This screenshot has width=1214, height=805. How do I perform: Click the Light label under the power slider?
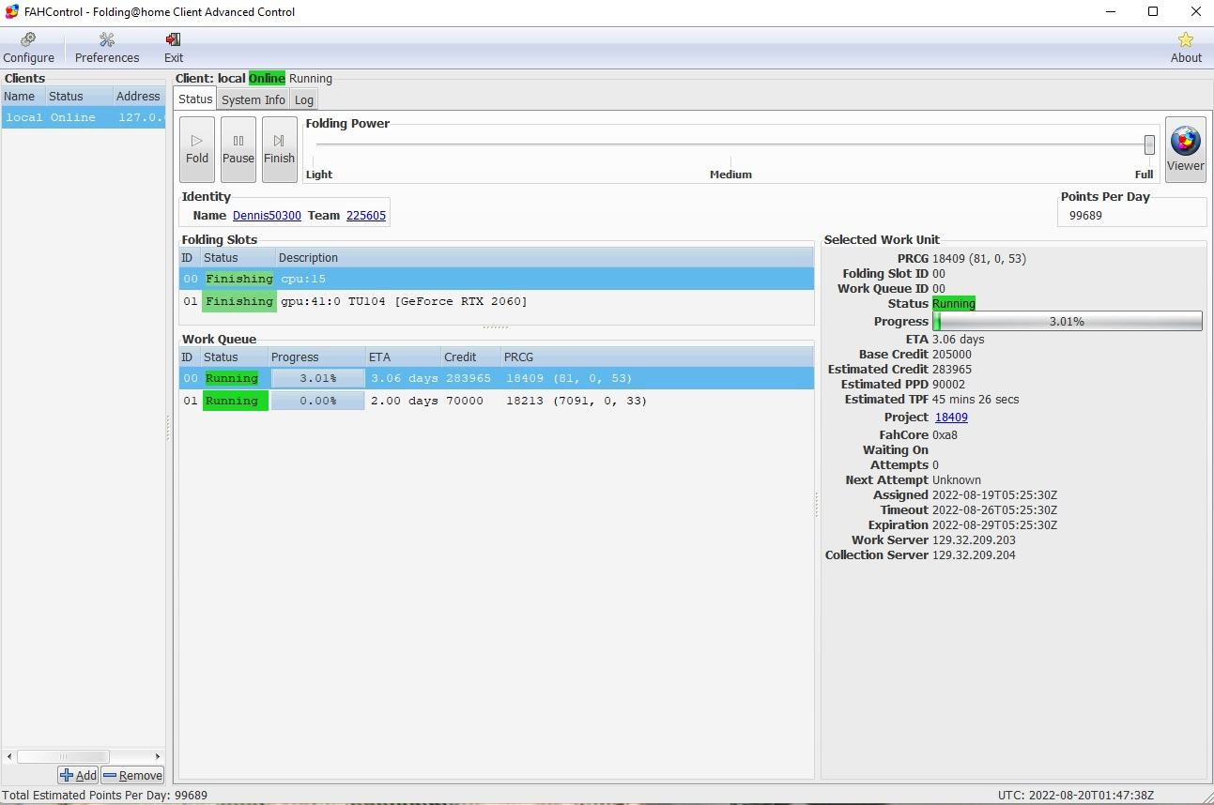point(319,175)
